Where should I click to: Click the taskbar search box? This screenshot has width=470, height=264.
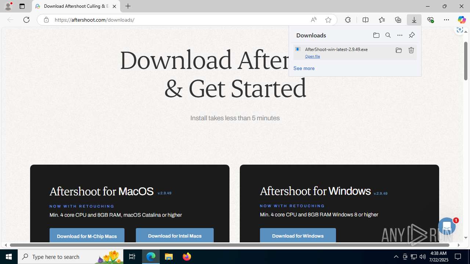(x=71, y=257)
